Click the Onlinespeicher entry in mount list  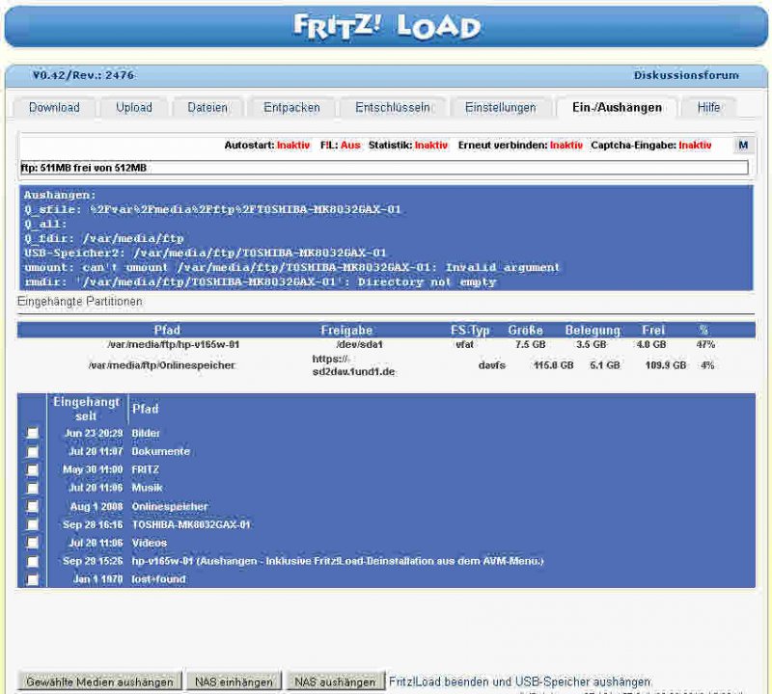(170, 507)
